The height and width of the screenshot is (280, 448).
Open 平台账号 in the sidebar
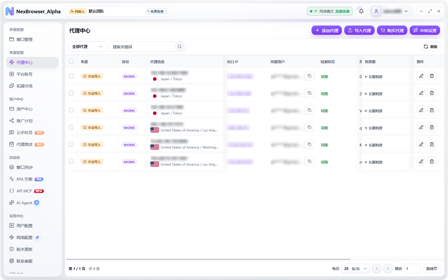click(x=32, y=74)
